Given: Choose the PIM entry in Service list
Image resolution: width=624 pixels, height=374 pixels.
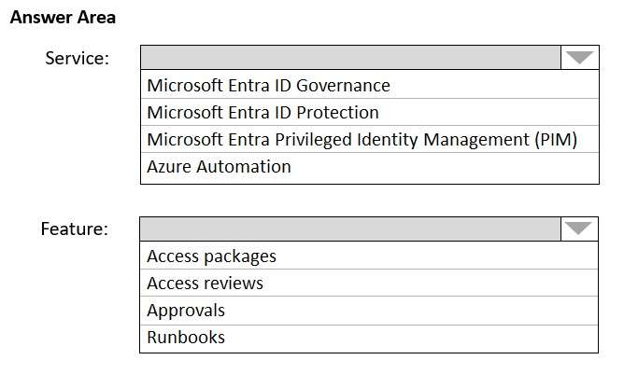Looking at the screenshot, I should tap(362, 140).
